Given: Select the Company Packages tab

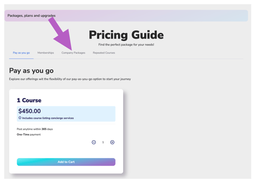Looking at the screenshot, I should [x=73, y=53].
